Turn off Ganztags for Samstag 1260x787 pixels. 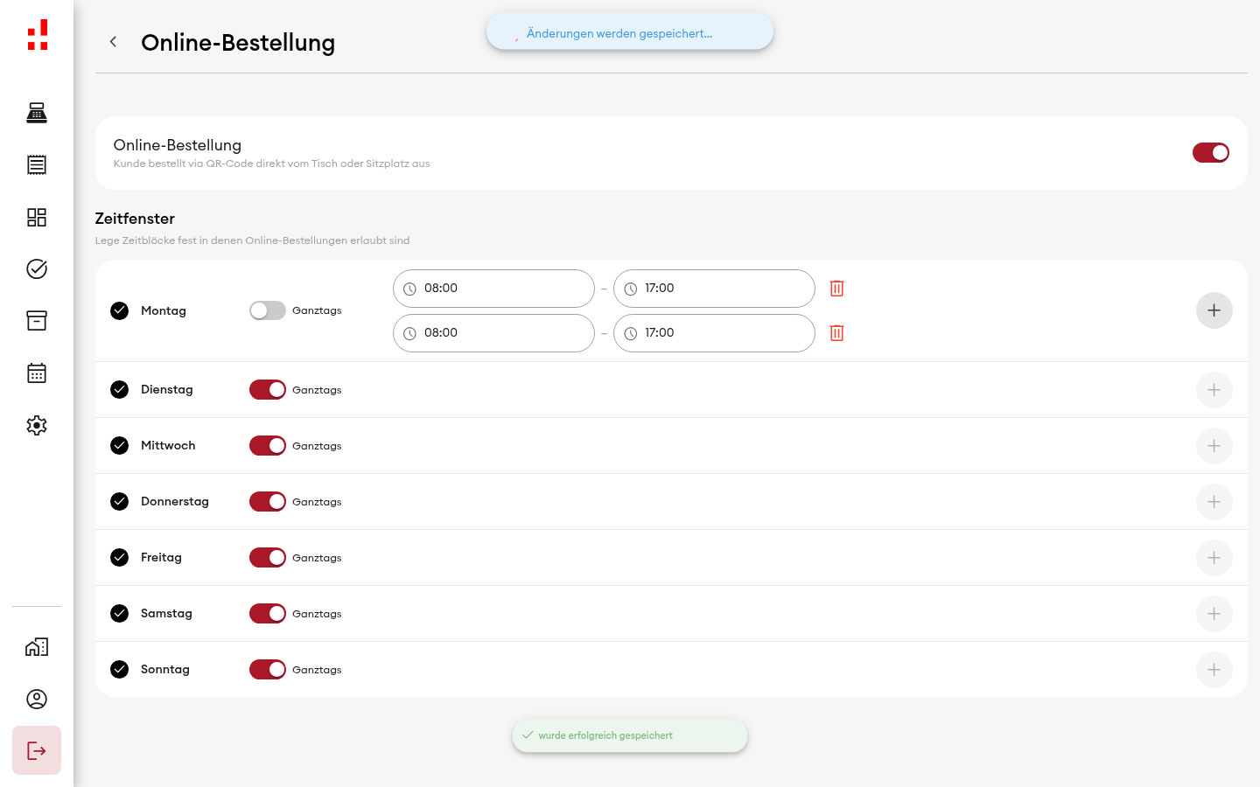[268, 614]
